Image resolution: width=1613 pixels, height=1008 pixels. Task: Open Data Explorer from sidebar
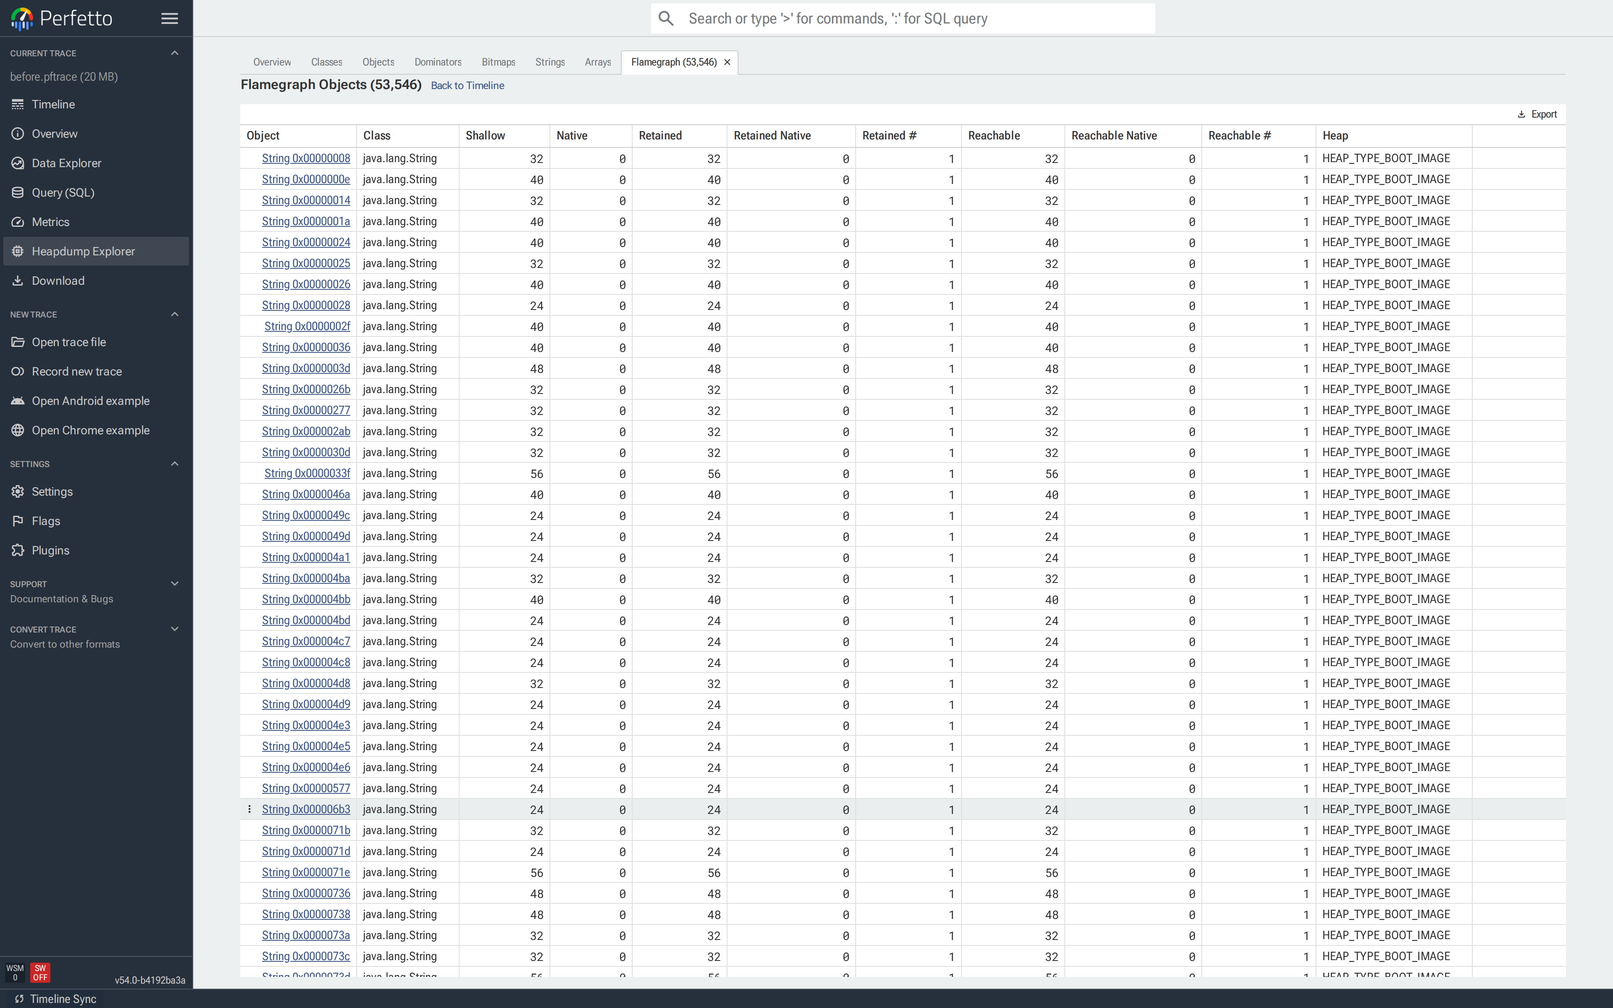pos(66,163)
